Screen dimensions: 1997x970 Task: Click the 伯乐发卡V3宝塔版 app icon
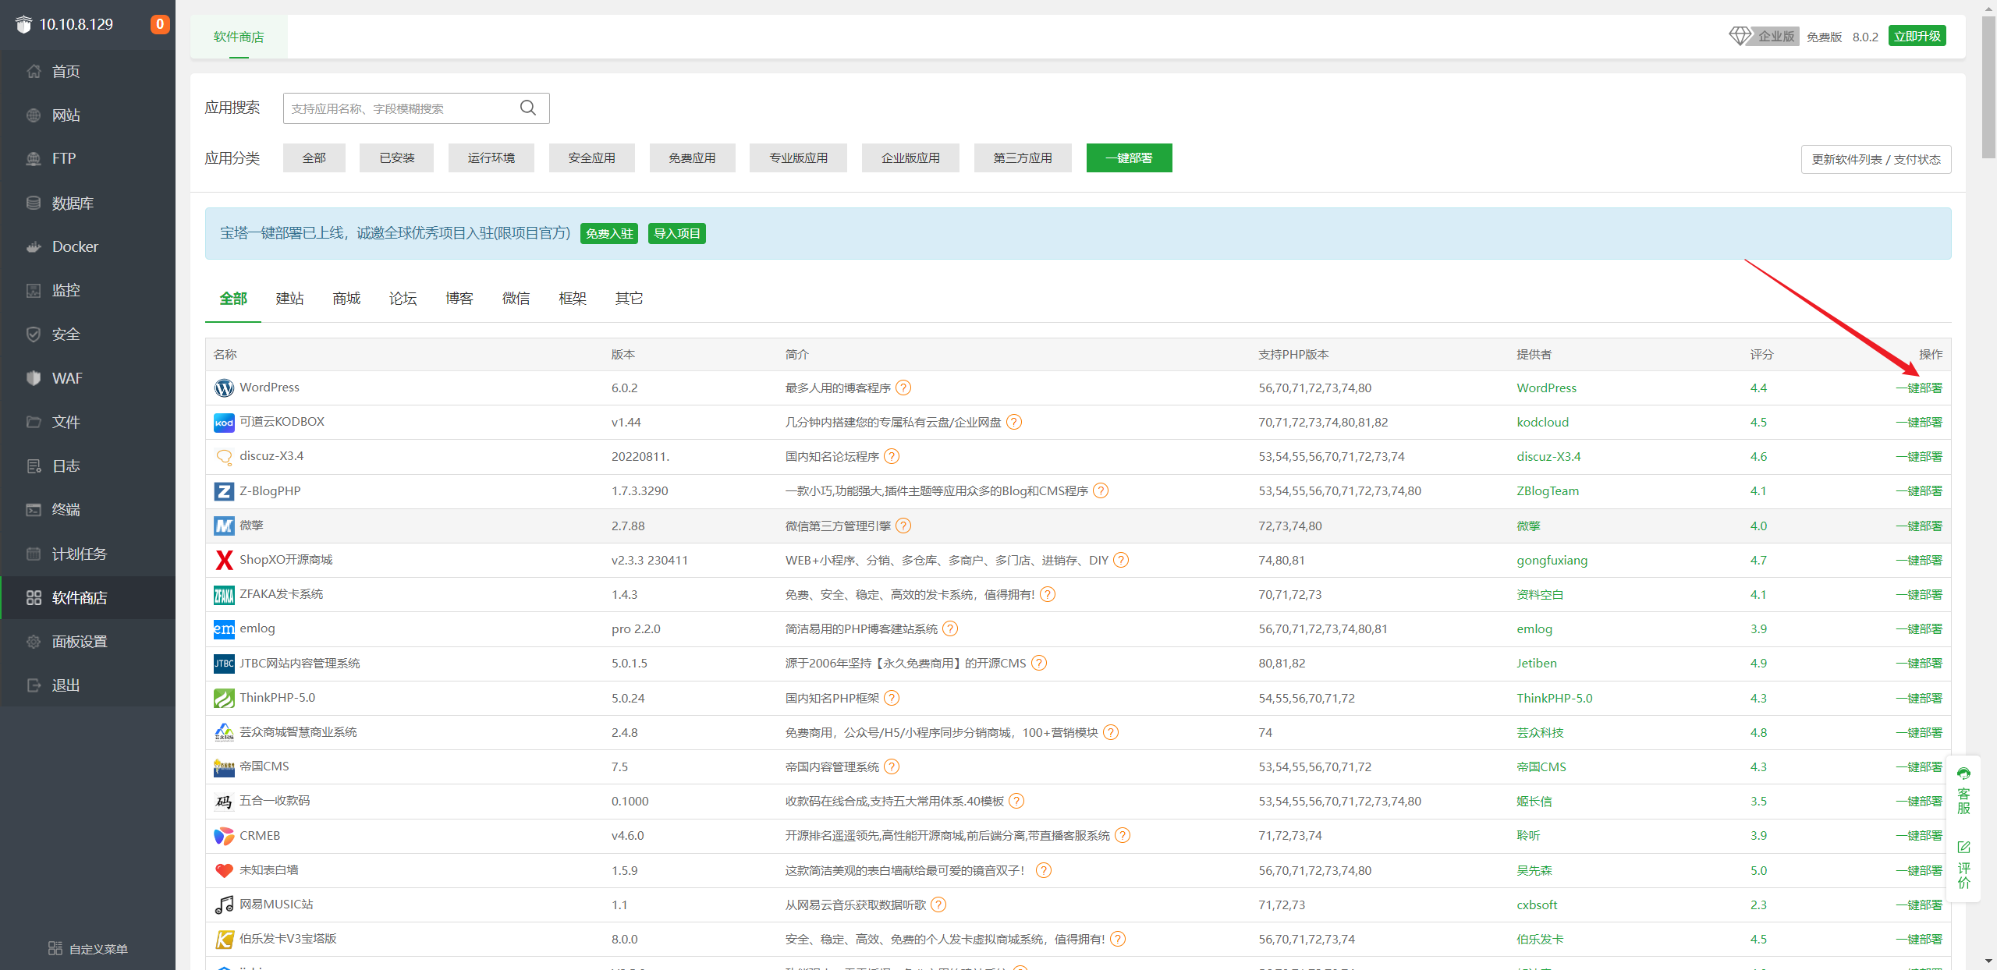coord(224,940)
